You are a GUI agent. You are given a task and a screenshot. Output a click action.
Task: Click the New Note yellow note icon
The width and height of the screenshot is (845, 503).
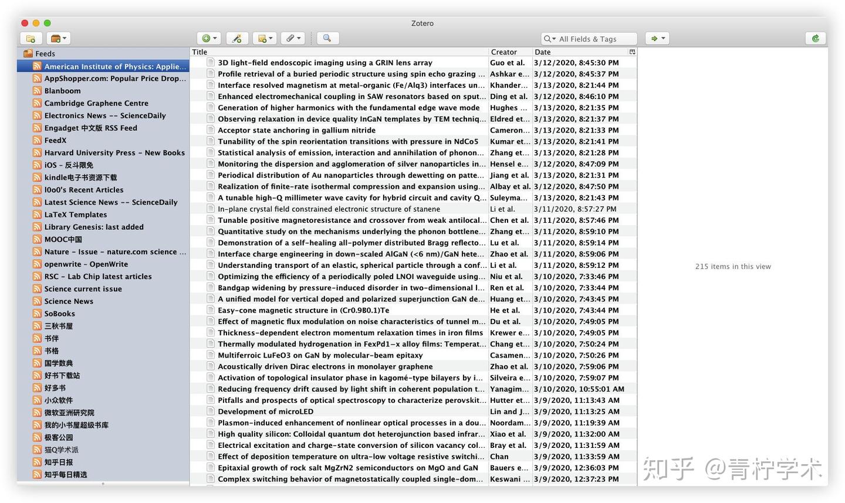(x=261, y=38)
